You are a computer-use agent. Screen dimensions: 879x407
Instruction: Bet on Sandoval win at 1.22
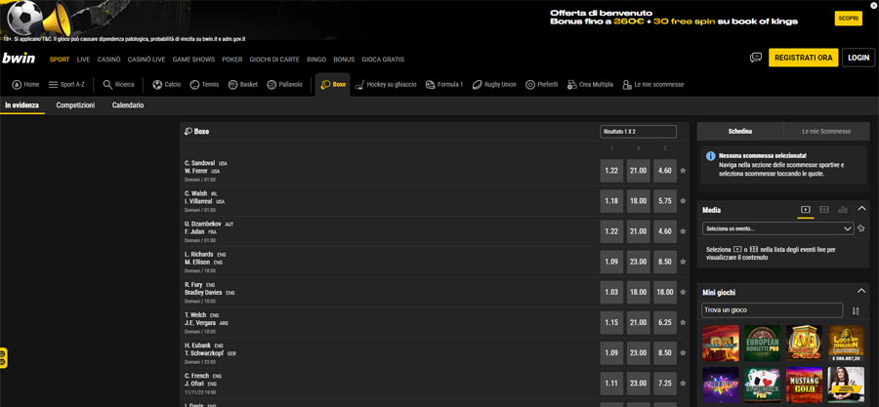[611, 171]
